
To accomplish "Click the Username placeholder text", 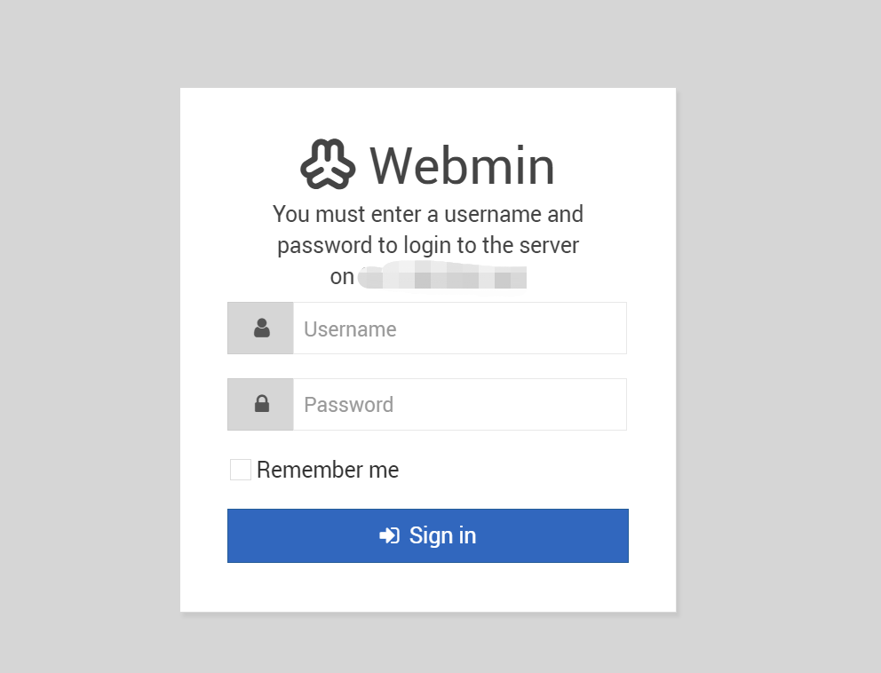I will tap(350, 329).
